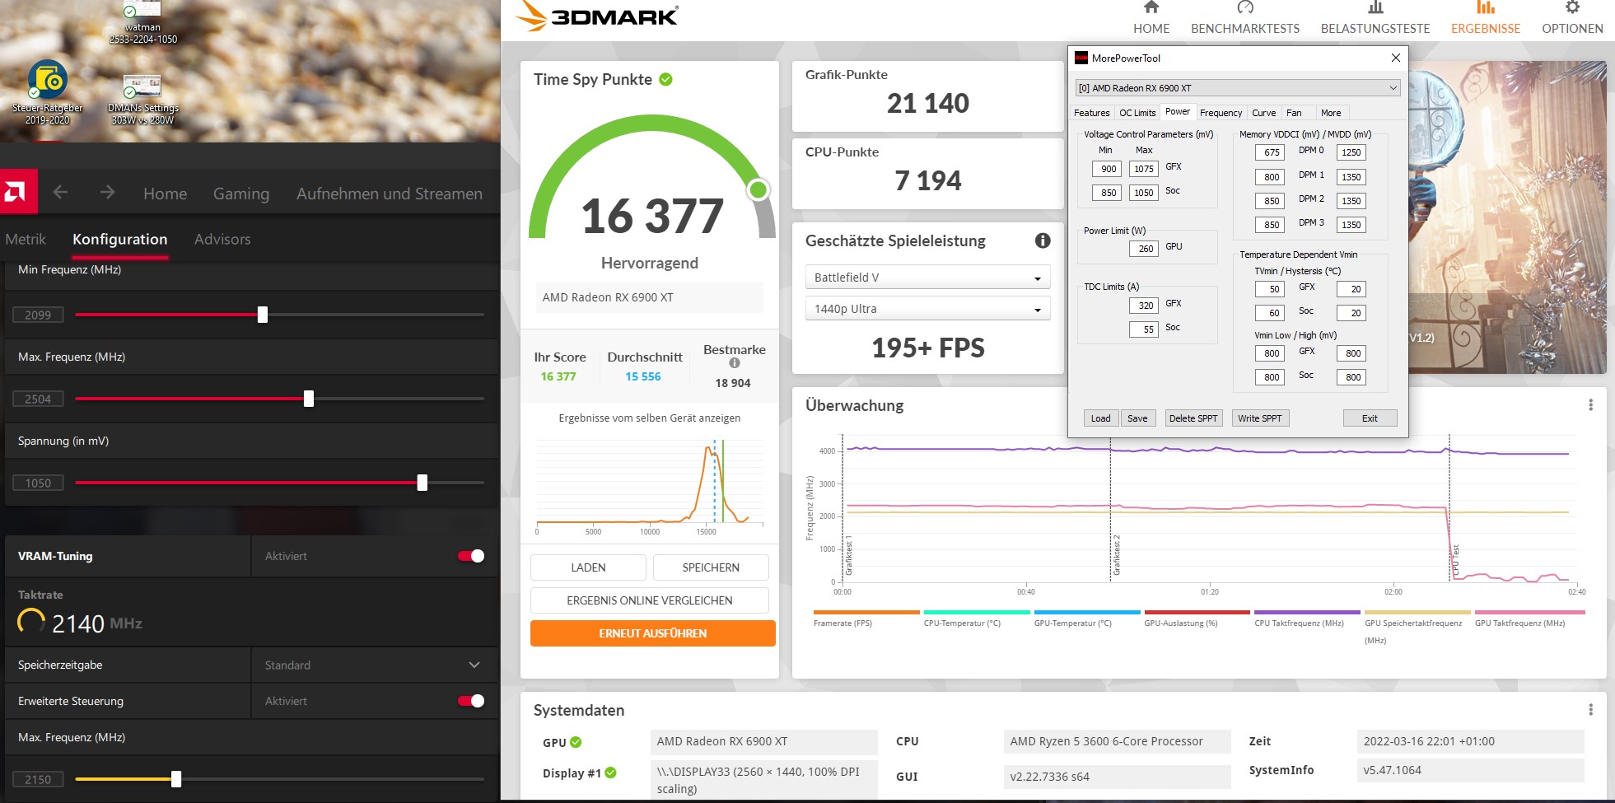Expand Speicherzeitgabe Standard dropdown
1615x803 pixels.
click(373, 665)
